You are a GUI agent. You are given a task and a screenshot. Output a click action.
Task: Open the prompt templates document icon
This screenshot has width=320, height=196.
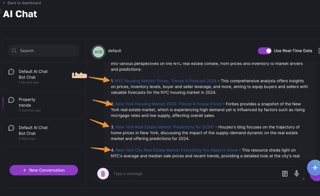[x=285, y=174]
